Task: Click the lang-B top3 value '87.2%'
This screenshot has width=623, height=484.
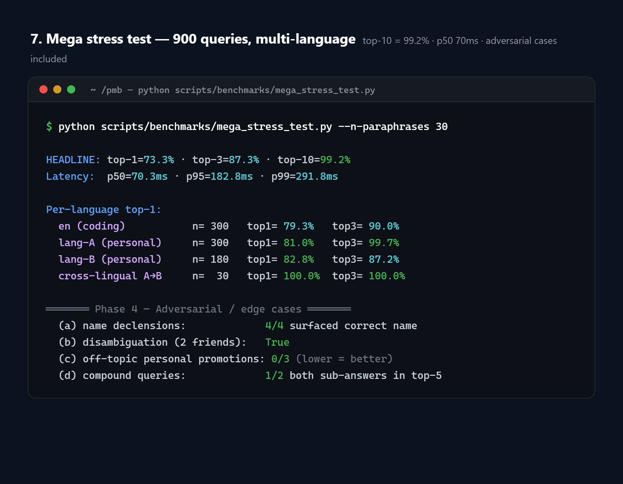Action: click(x=384, y=259)
